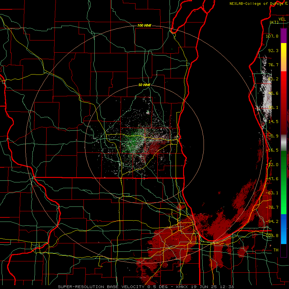Select the -94.2 scale value

[x=272, y=221]
